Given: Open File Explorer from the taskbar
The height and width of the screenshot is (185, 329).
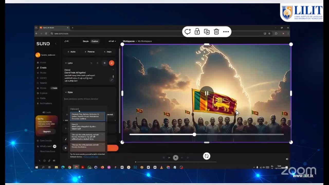Looking at the screenshot, I should tap(56, 167).
